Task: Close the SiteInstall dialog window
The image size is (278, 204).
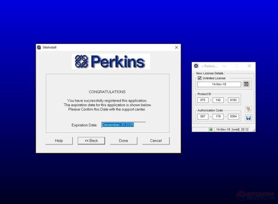Action: click(177, 48)
